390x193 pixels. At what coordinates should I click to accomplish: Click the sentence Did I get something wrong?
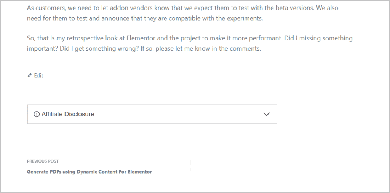(x=99, y=48)
